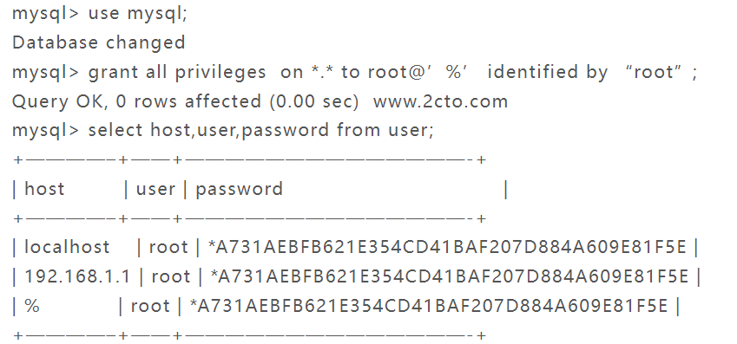Viewport: 737px width, 344px height.
Task: Click the www.2cto.com link text
Action: tap(440, 101)
